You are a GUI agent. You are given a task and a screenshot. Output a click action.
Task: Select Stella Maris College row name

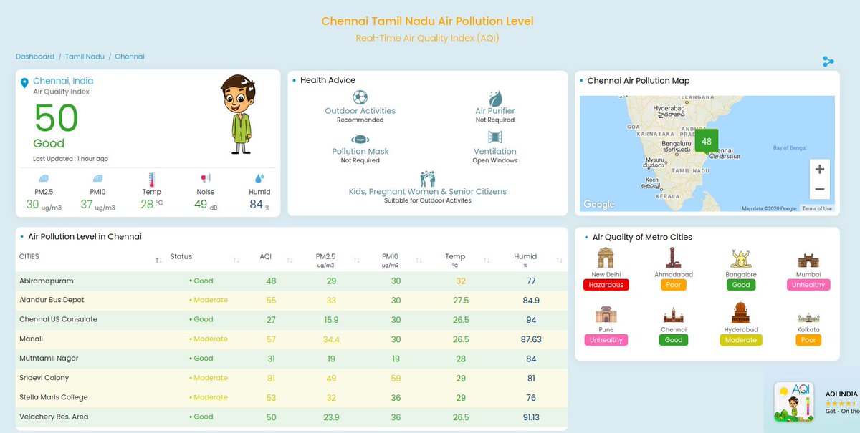(54, 397)
